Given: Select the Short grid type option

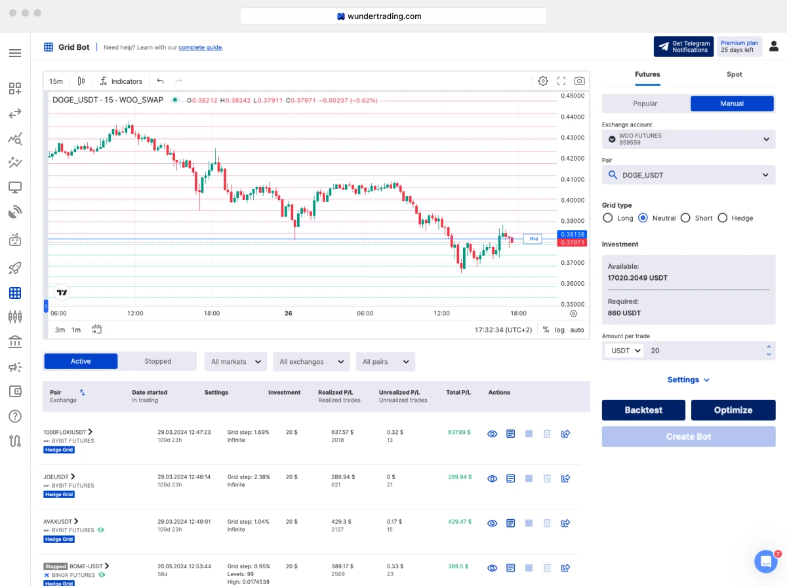Looking at the screenshot, I should [x=685, y=218].
